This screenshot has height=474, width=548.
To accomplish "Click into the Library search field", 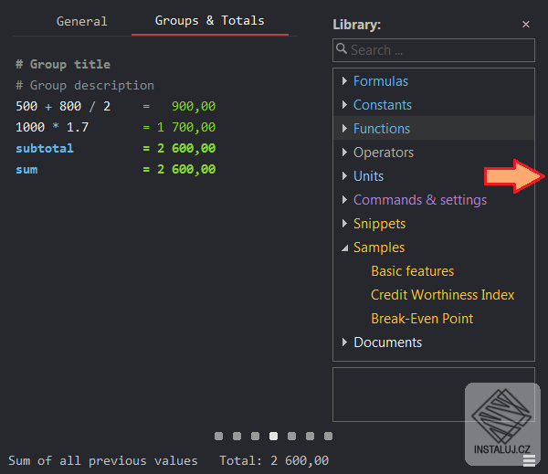I will pos(438,50).
